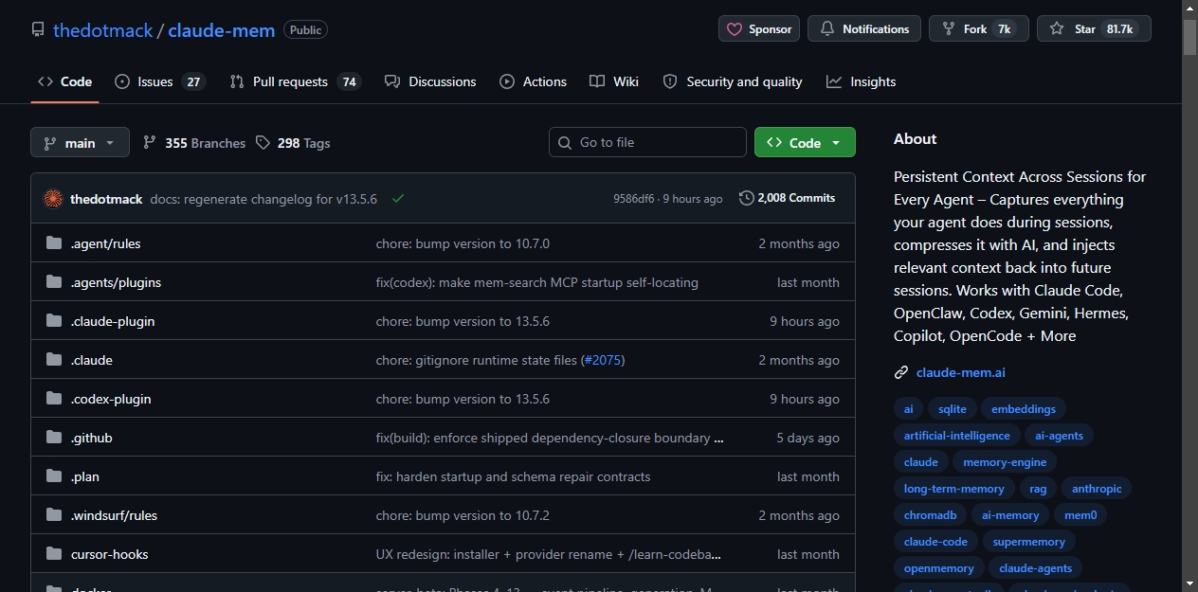This screenshot has height=592, width=1198.
Task: View the 2,008 Commits history
Action: point(788,198)
